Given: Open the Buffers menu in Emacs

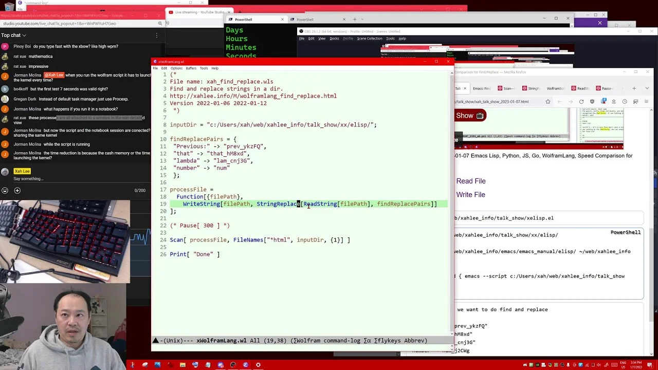Looking at the screenshot, I should pos(191,68).
